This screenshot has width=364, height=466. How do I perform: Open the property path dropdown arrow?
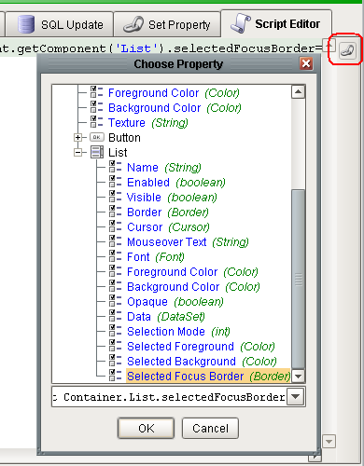coord(295,397)
